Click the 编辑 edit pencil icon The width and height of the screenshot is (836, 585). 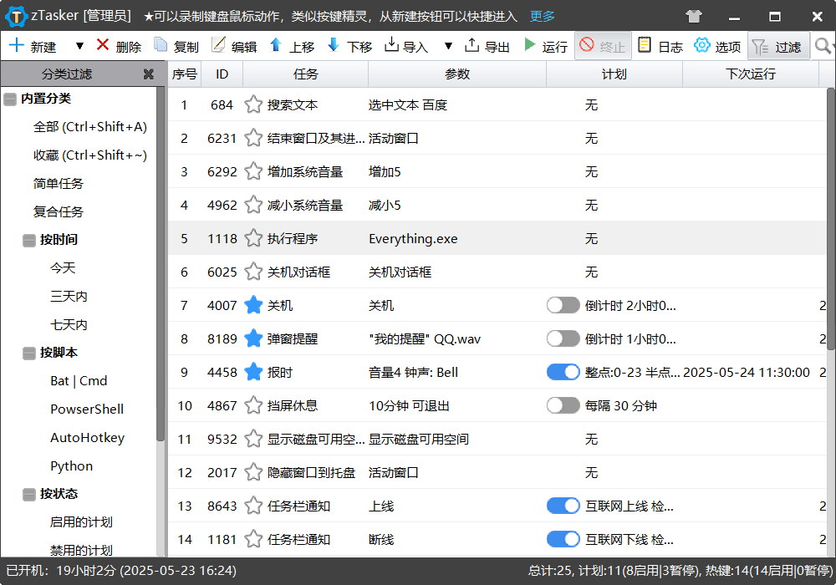click(218, 46)
